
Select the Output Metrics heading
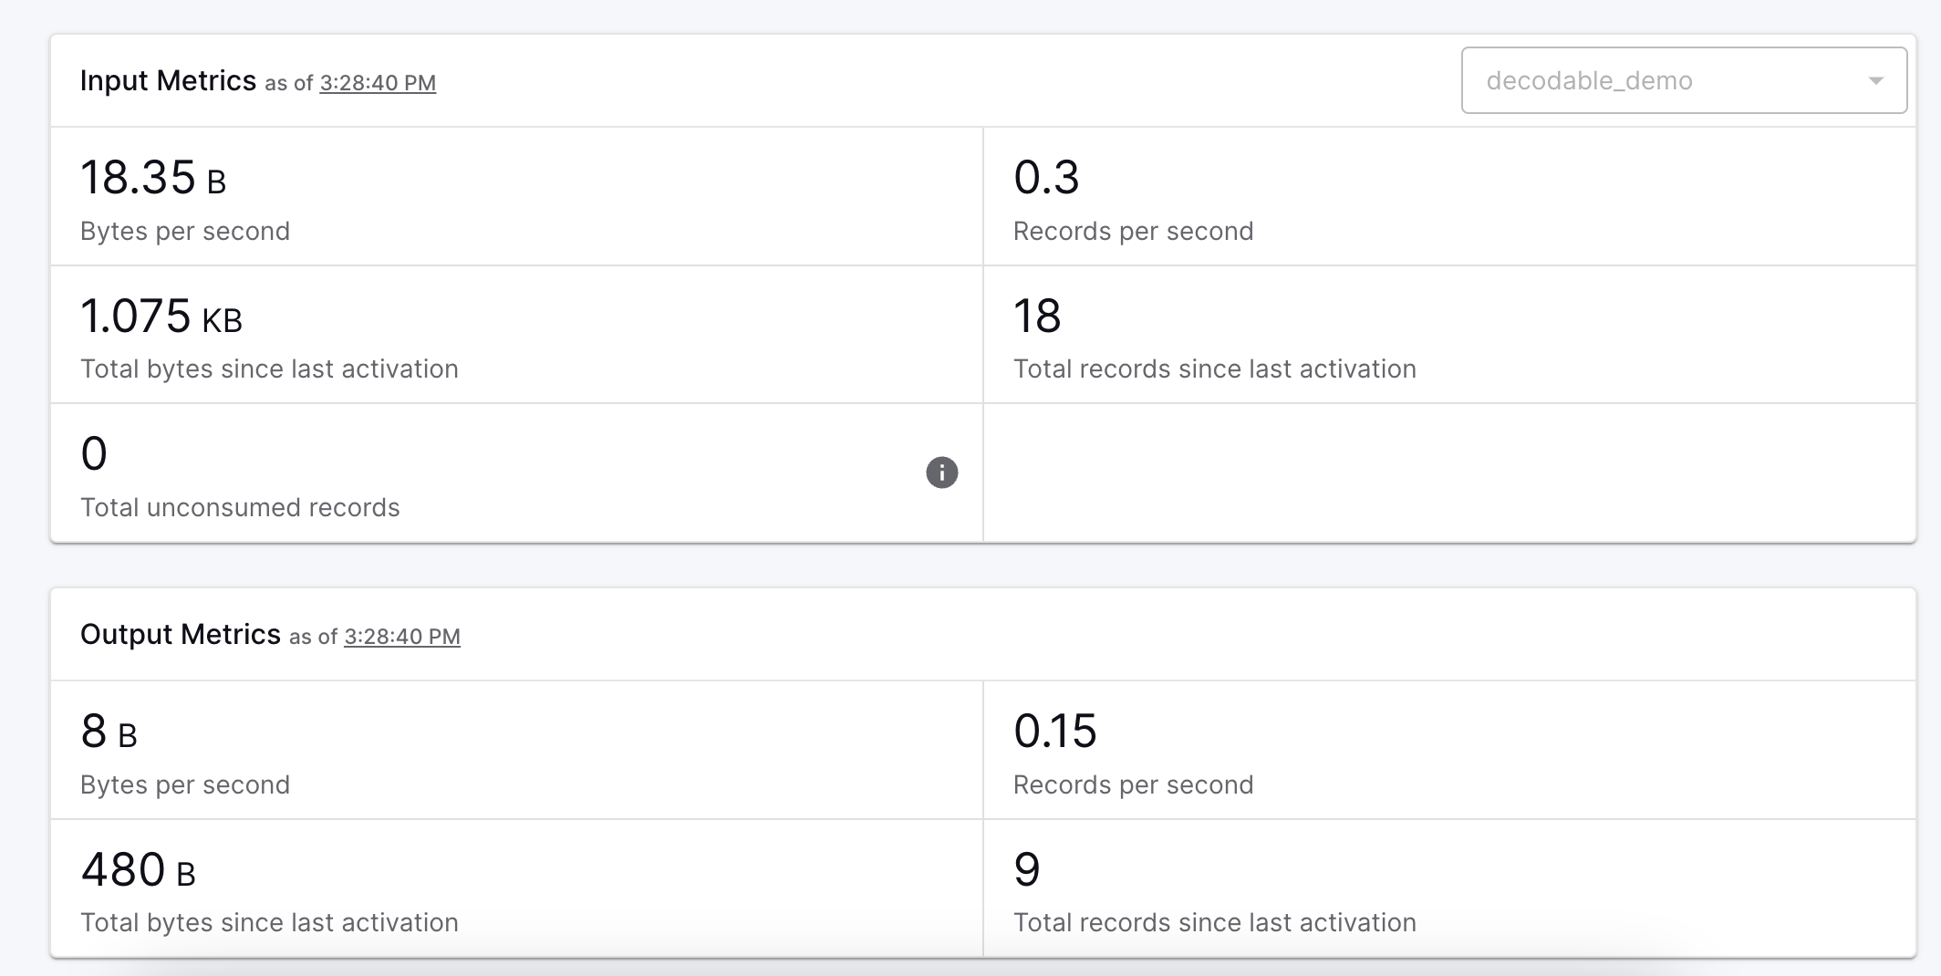181,634
